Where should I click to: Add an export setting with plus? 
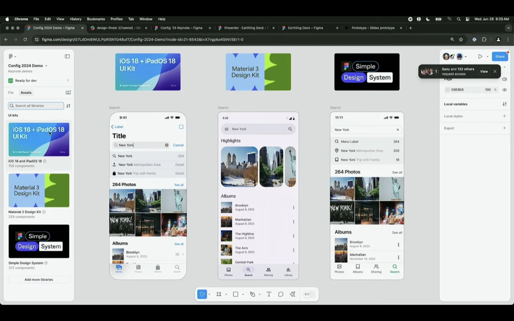click(x=505, y=128)
